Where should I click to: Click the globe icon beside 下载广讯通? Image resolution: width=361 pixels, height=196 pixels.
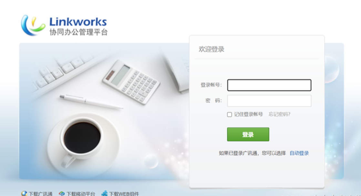click(x=24, y=193)
